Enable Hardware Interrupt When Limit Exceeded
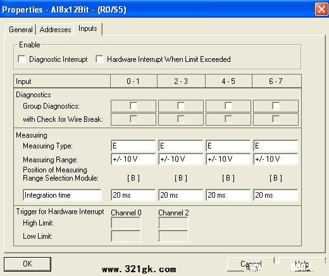Screen dimensions: 329x276 pos(99,59)
